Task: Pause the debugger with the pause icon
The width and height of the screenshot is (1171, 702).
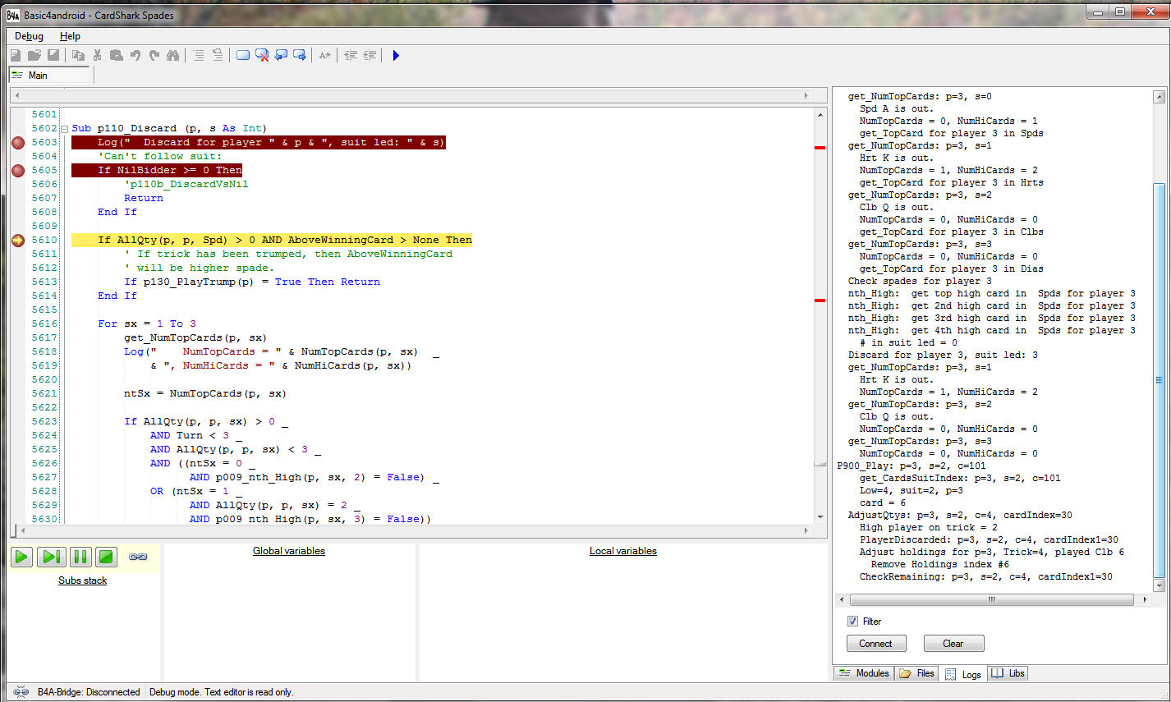Action: click(x=80, y=557)
